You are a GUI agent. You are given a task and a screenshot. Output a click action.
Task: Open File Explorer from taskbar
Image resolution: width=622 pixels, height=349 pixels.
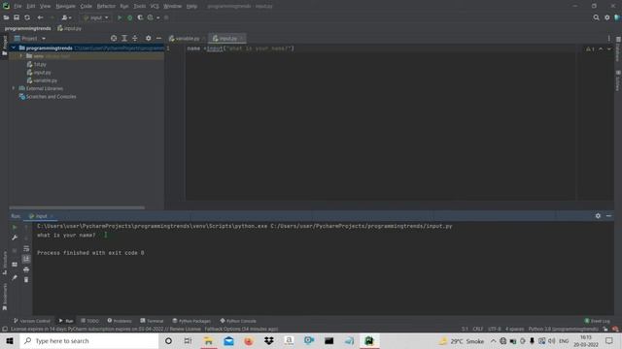click(208, 340)
